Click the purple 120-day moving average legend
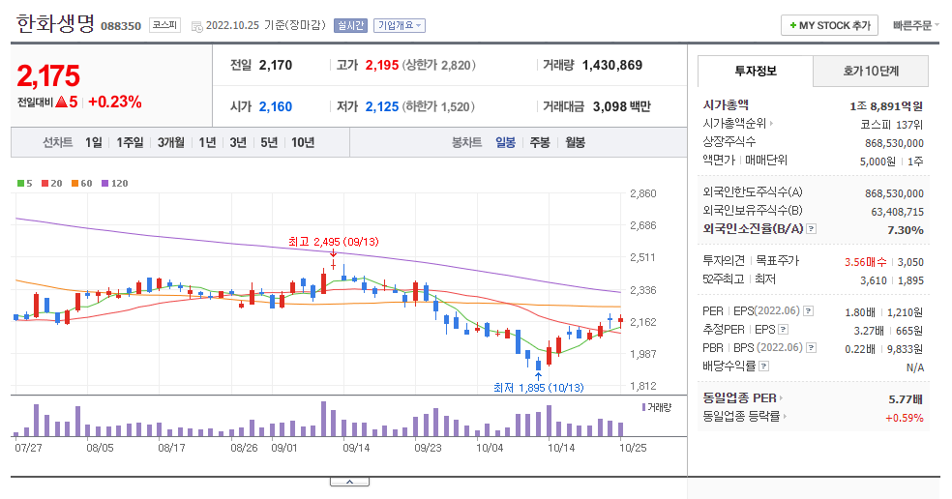 tap(115, 184)
